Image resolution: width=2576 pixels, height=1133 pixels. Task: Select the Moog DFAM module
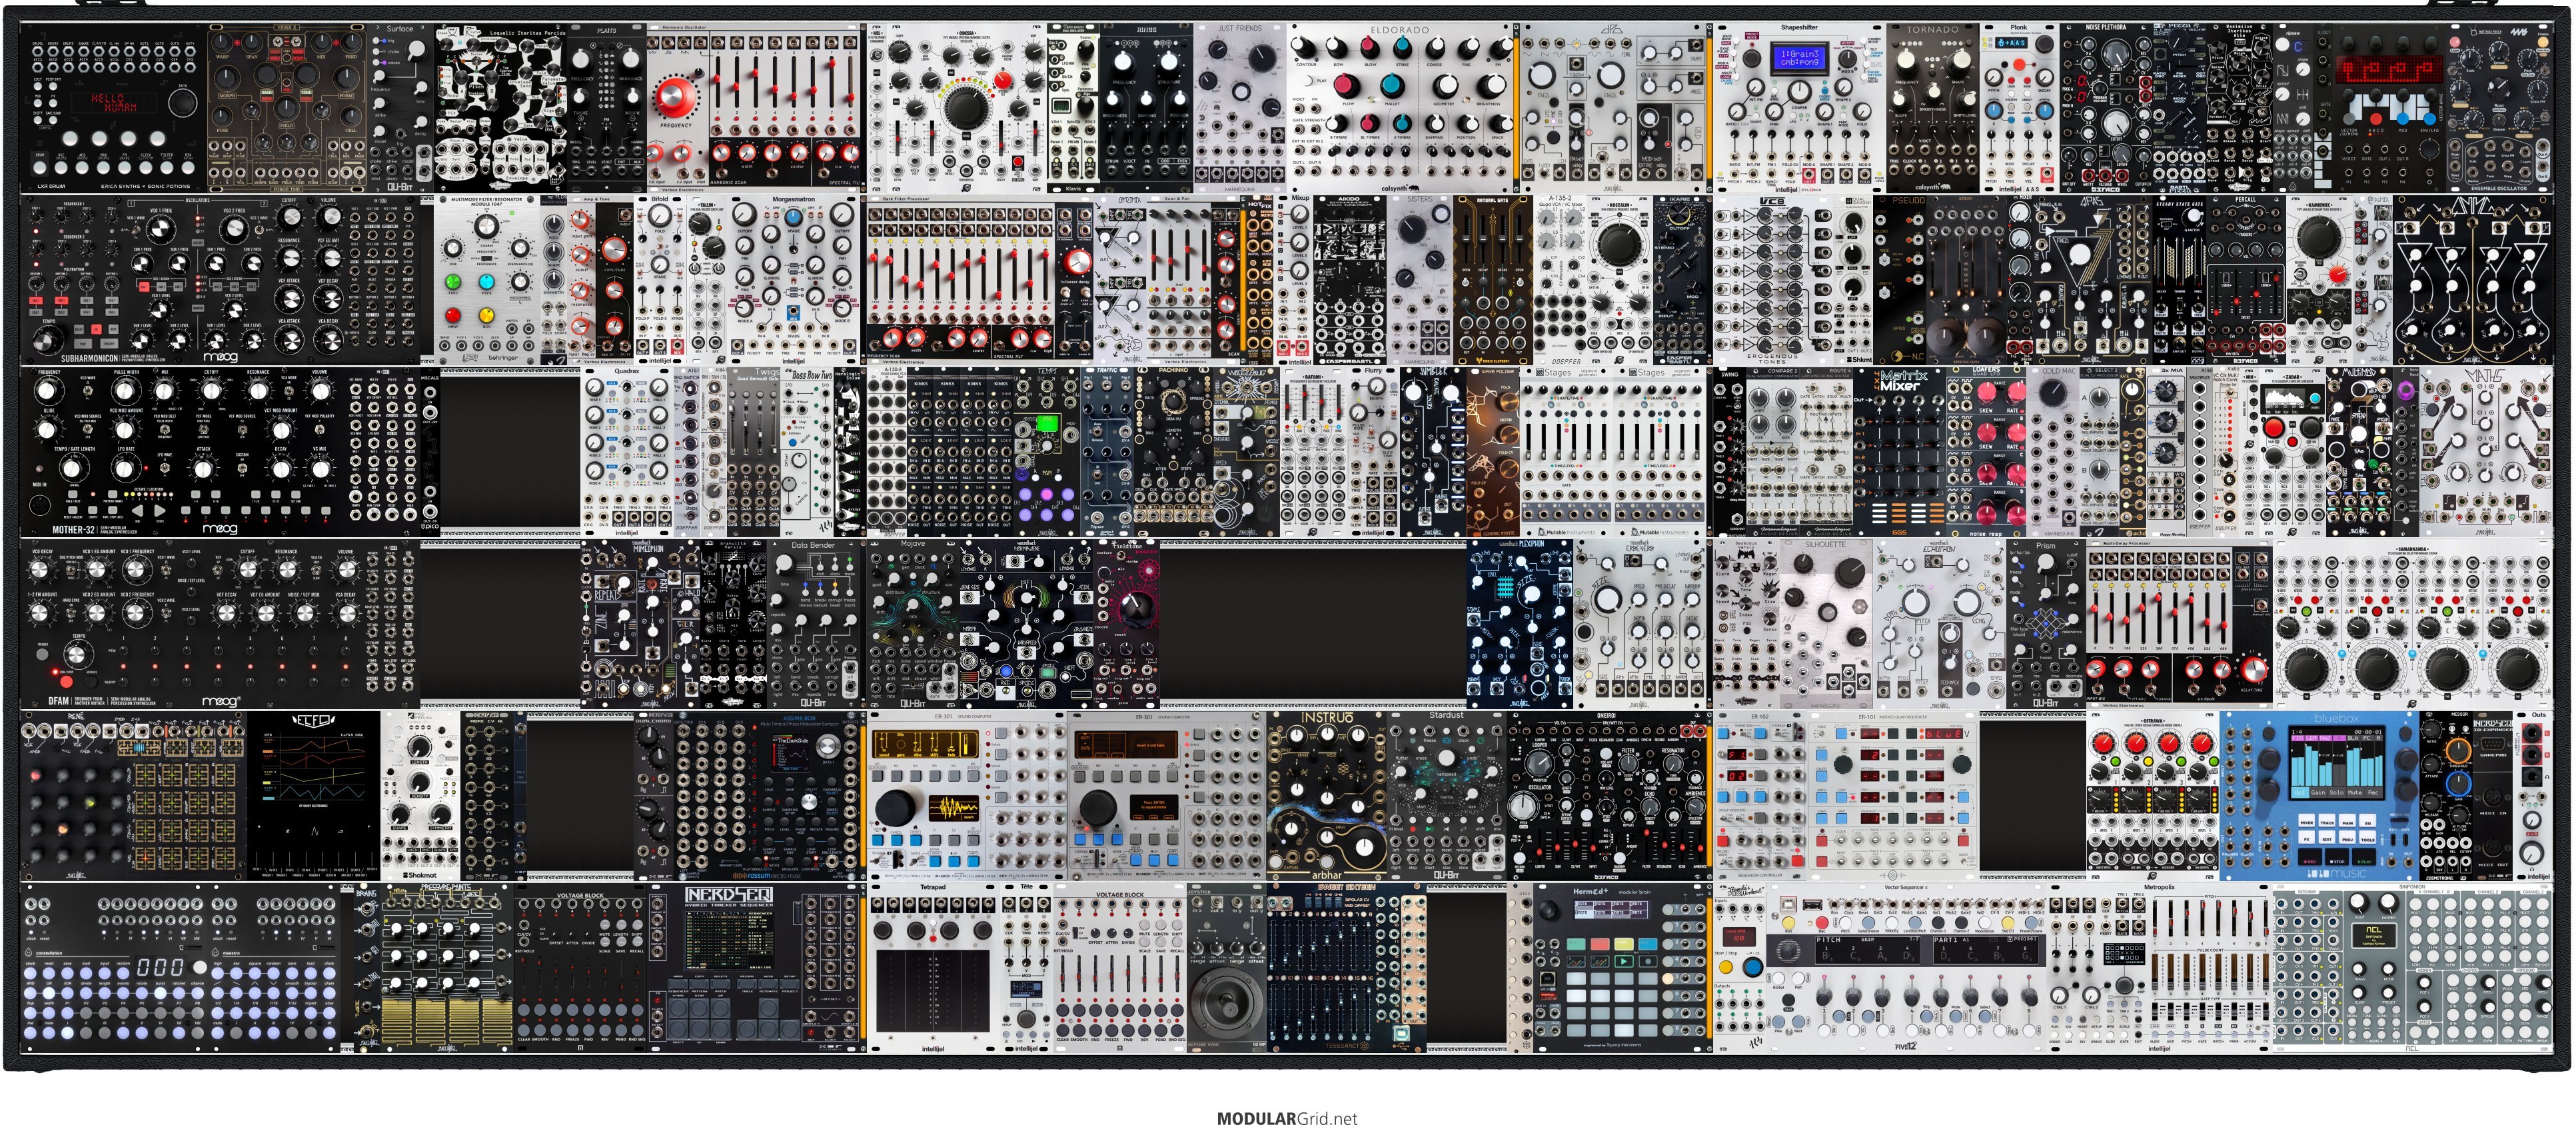[x=220, y=624]
